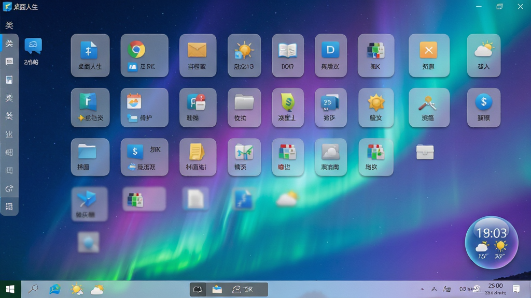This screenshot has height=298, width=531.
Task: Click the 18:03 clock weather widget
Action: pos(492,243)
